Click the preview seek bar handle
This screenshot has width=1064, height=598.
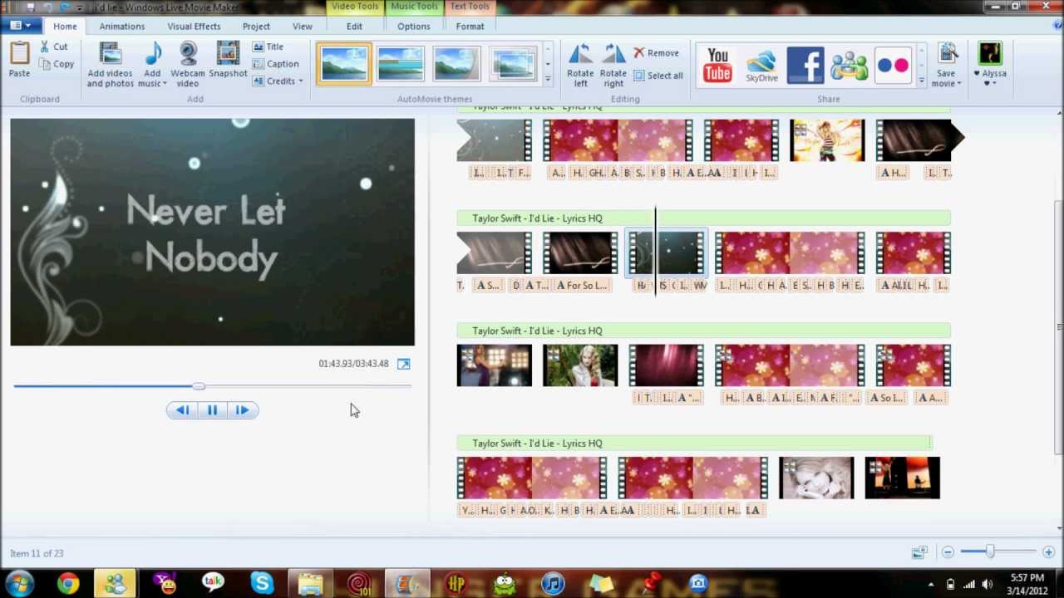[198, 386]
